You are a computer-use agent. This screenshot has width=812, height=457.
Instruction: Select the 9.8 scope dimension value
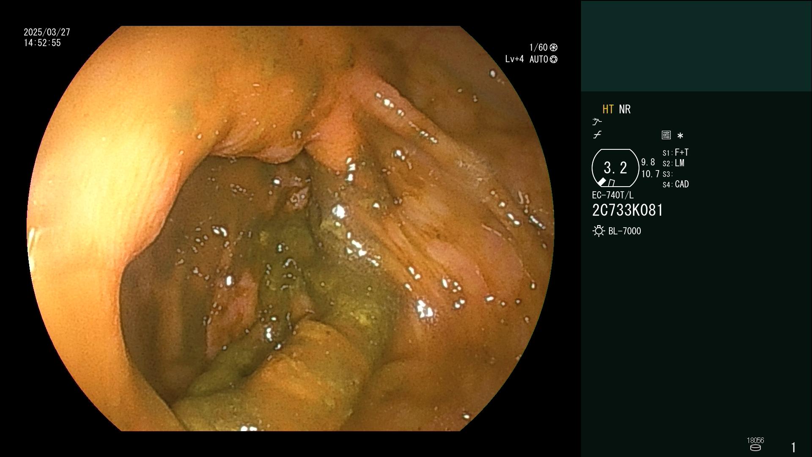pos(648,162)
